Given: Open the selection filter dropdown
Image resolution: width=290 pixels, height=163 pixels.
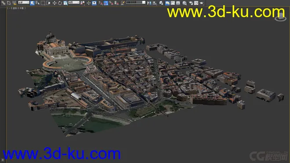Looking at the screenshot, I should tap(24, 2).
